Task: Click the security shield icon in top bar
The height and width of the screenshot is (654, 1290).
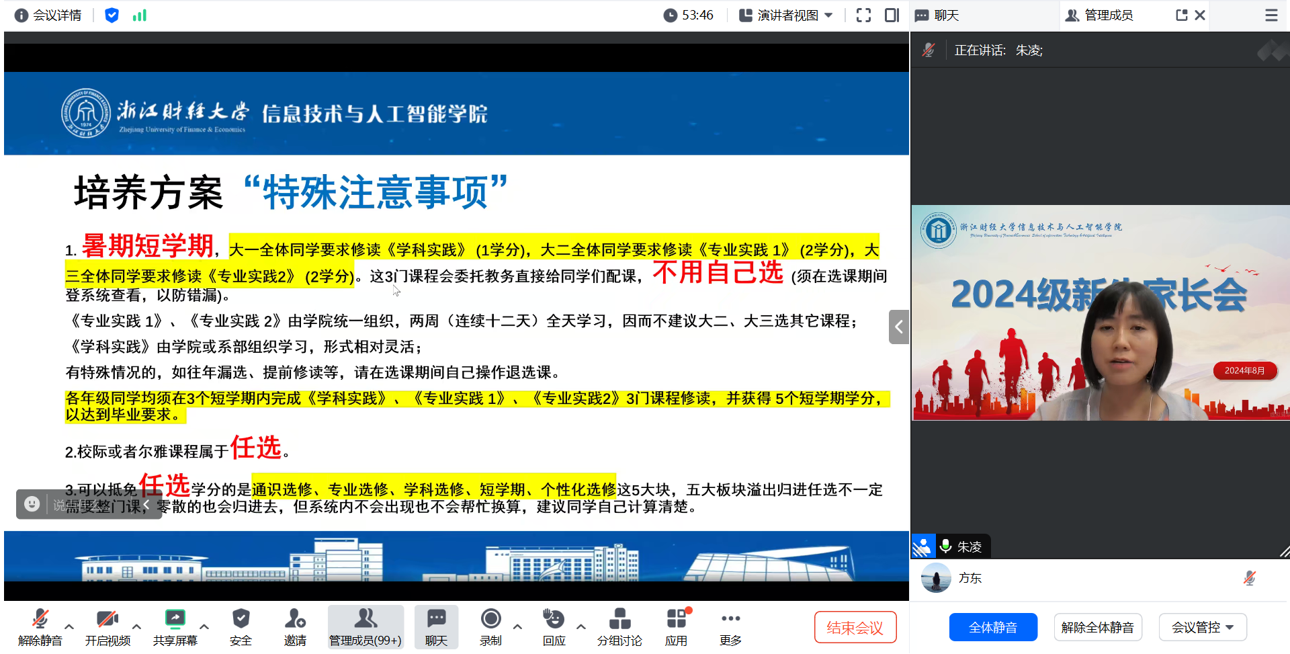Action: point(112,15)
